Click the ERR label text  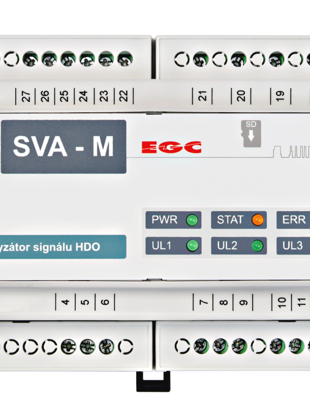[x=294, y=220]
